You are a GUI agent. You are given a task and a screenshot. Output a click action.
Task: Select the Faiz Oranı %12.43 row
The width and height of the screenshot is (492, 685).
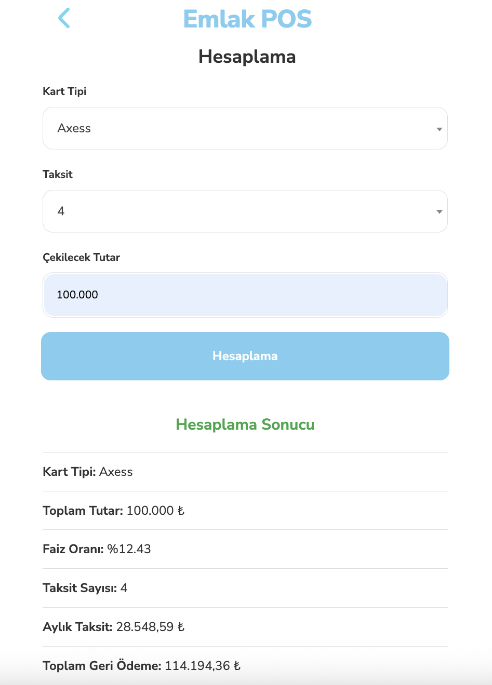tap(245, 549)
